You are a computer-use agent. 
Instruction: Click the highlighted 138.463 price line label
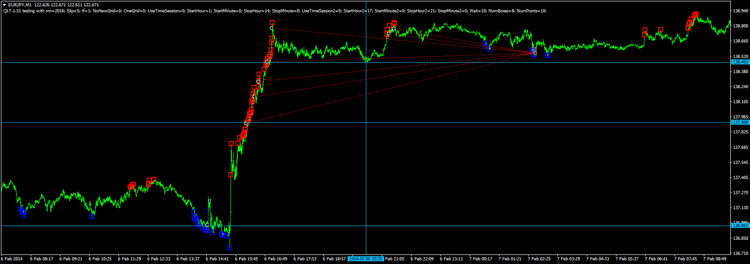point(740,62)
